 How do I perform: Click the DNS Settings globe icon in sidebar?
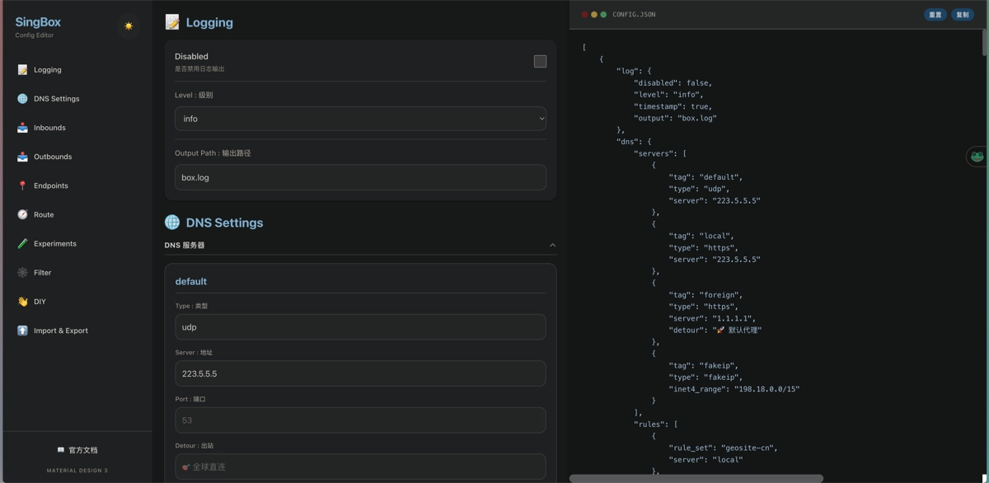pyautogui.click(x=22, y=99)
